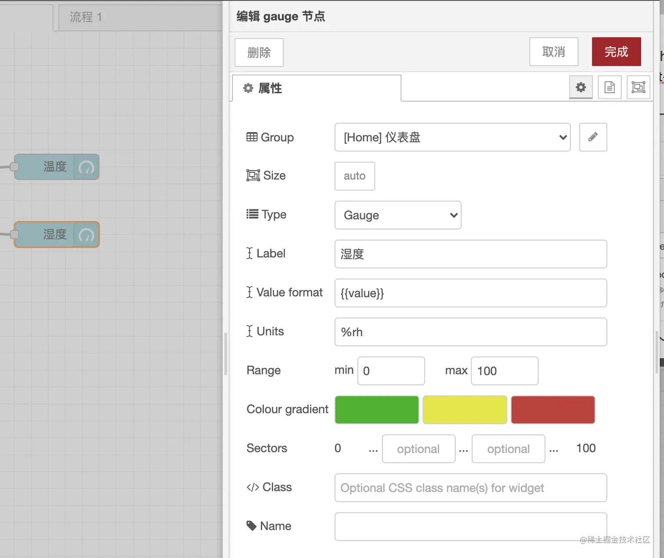The image size is (664, 558).
Task: Click the Class CSS name field
Action: point(471,488)
